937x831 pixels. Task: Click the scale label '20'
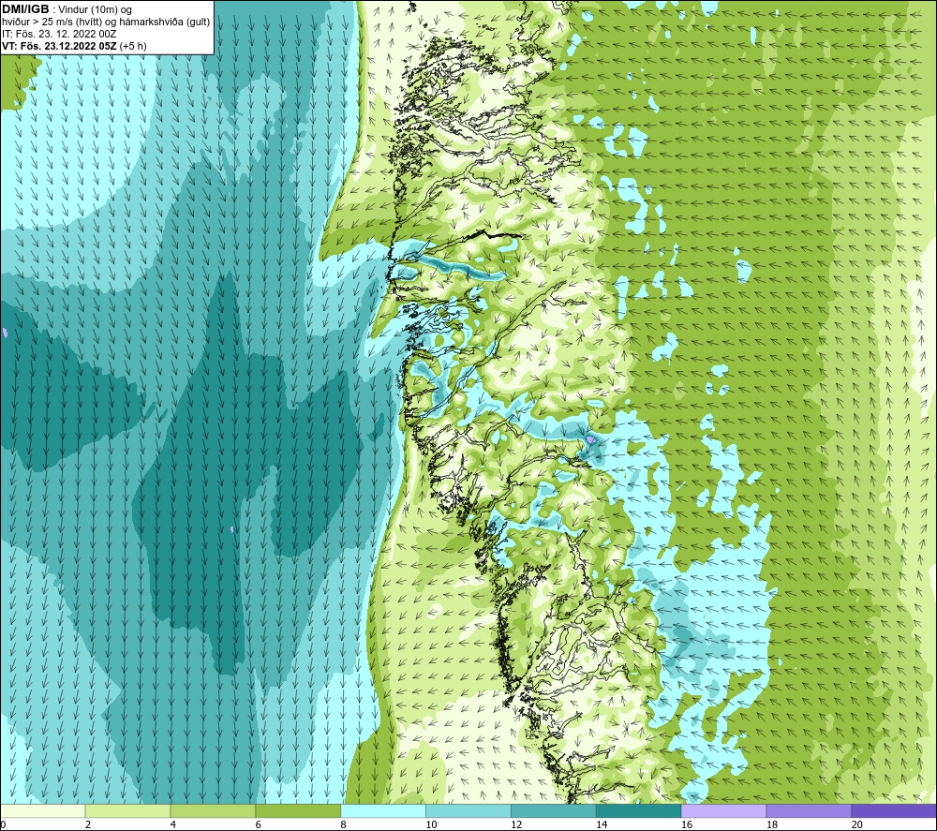coord(857,825)
